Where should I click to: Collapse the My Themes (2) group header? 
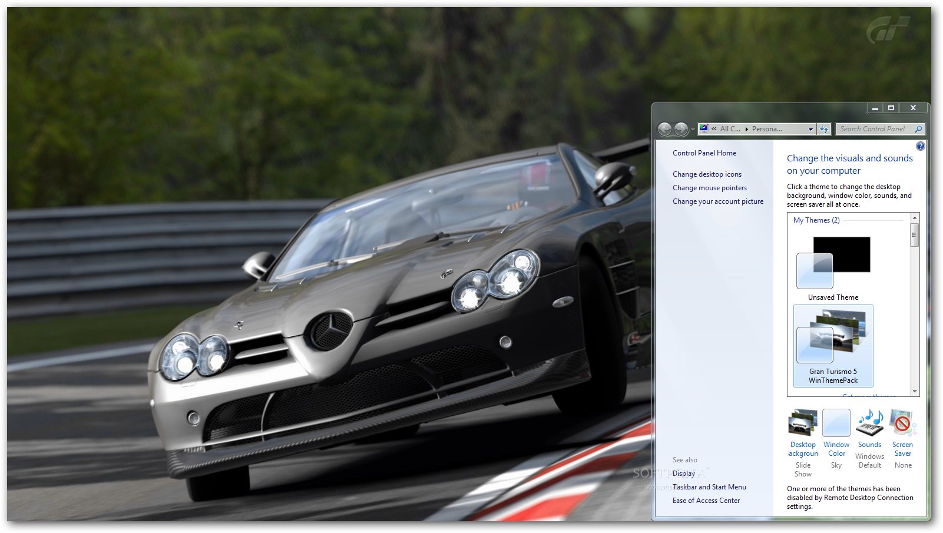pyautogui.click(x=816, y=220)
